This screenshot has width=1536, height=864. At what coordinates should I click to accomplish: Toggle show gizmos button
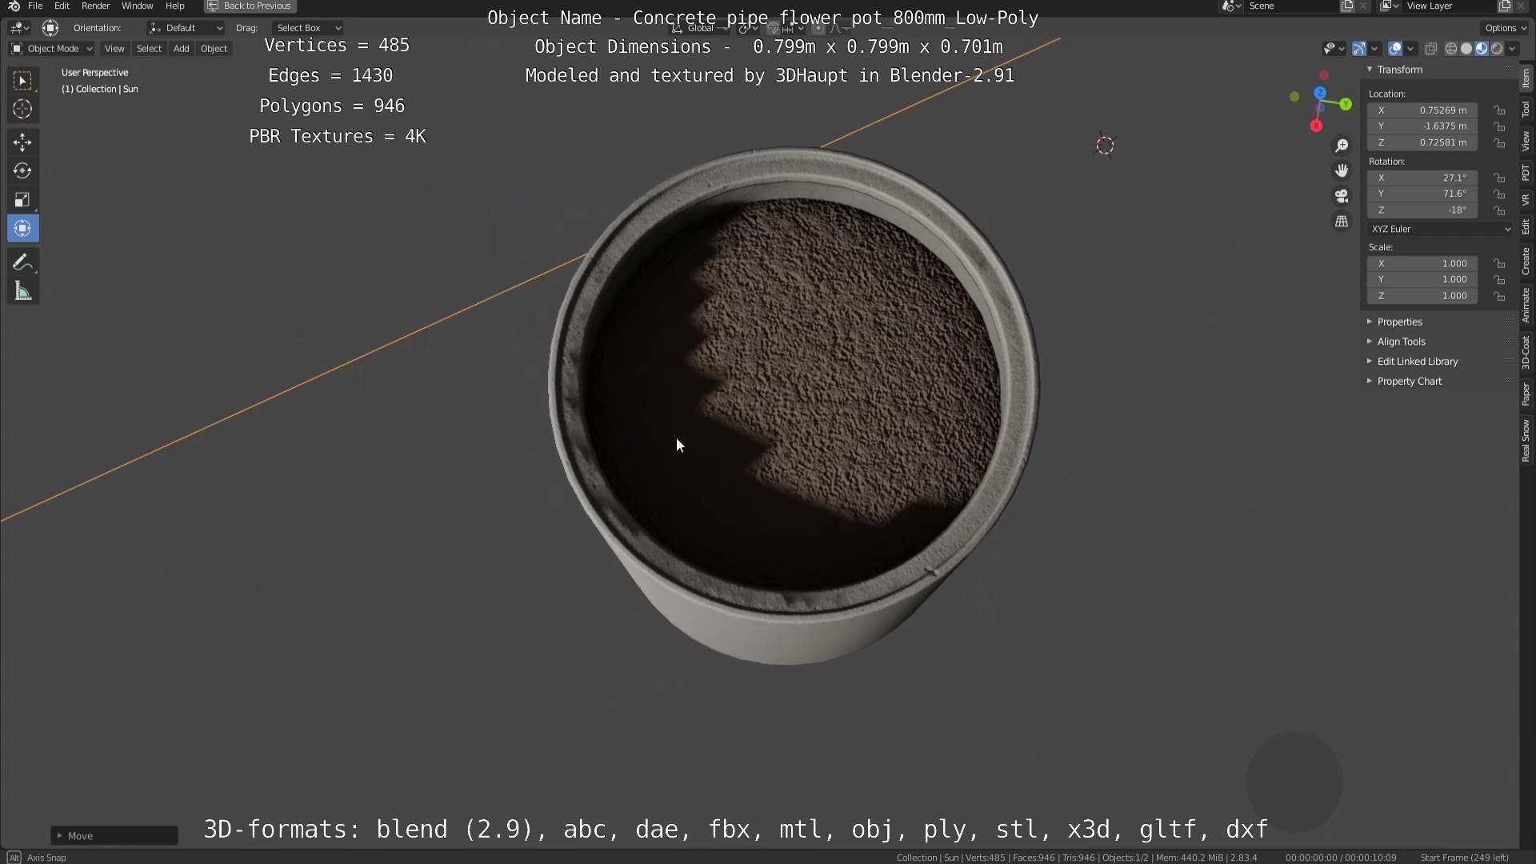pos(1359,49)
